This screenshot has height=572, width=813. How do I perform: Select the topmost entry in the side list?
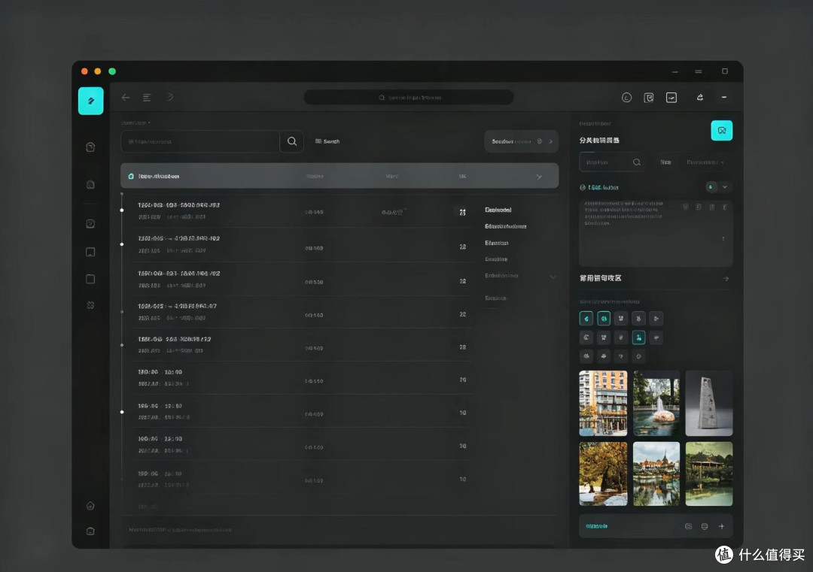click(498, 210)
